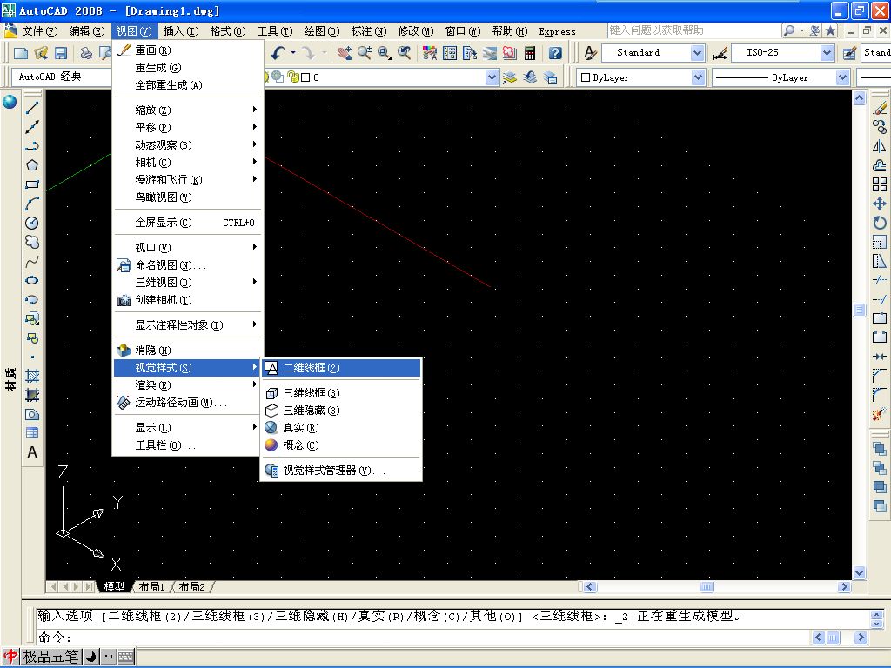Click the Help question mark icon
The height and width of the screenshot is (668, 891).
click(x=555, y=53)
